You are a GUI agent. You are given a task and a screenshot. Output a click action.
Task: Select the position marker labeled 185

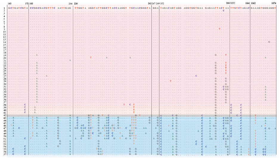tap(31, 3)
